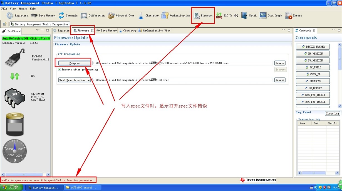342x191 pixels.
Task: Open bq78z100 unseal folder in taskbar
Action: pyautogui.click(x=82, y=188)
